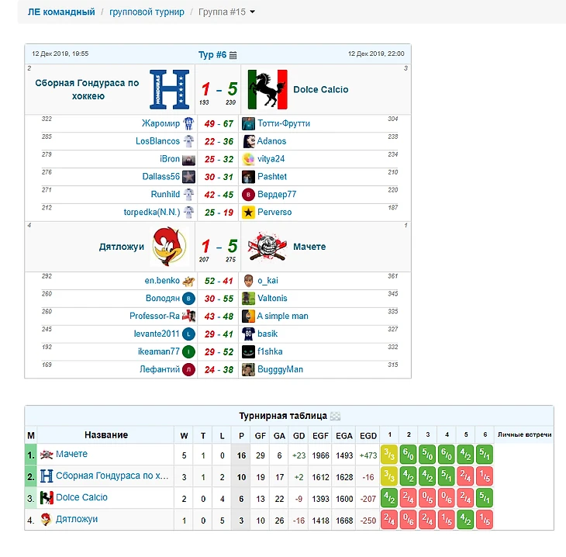The height and width of the screenshot is (557, 566).
Task: Open Тотти-Фрутти player link
Action: click(x=284, y=123)
